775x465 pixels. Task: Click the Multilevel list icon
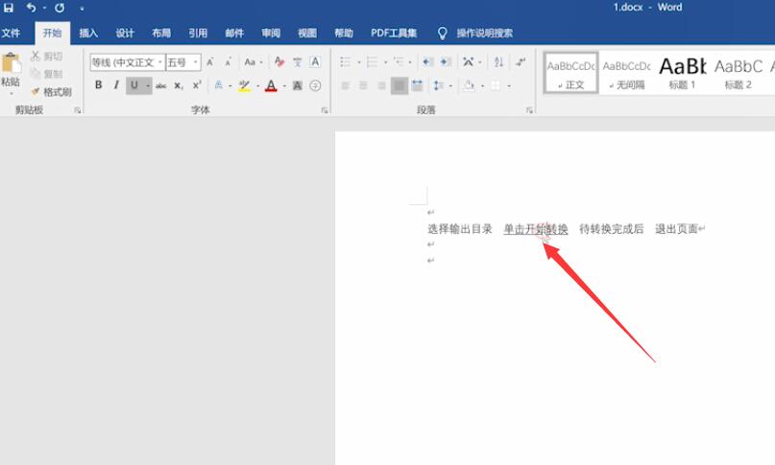pyautogui.click(x=399, y=62)
